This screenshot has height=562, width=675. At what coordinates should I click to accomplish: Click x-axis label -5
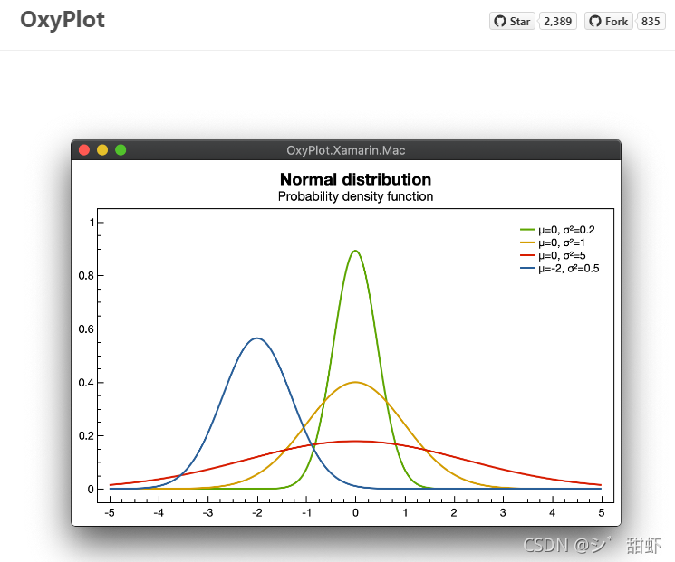110,512
